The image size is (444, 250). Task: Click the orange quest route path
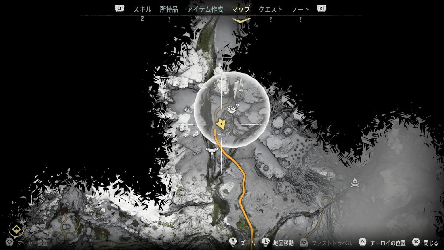pyautogui.click(x=242, y=193)
